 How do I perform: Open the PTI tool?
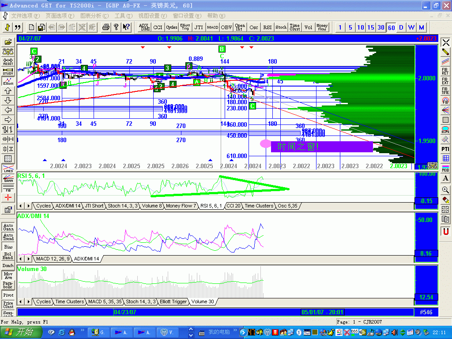pyautogui.click(x=445, y=149)
